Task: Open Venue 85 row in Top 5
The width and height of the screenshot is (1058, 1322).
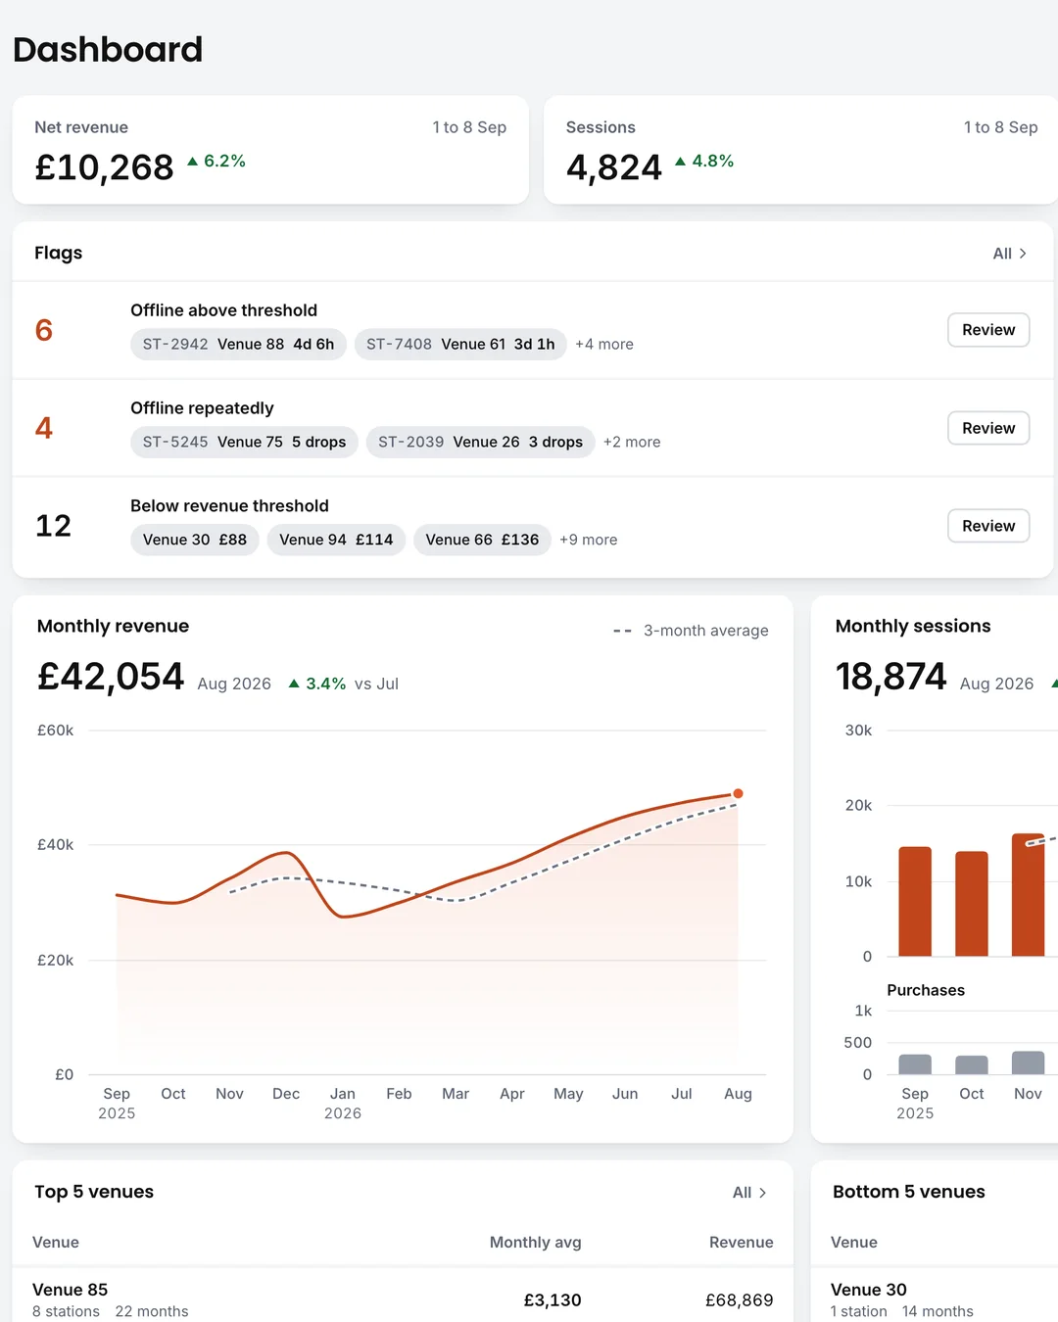Action: pyautogui.click(x=403, y=1299)
